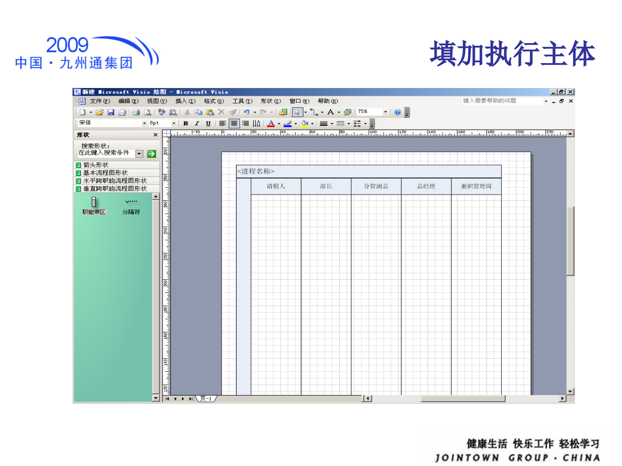Toggle italic formatting
622x466 pixels.
pyautogui.click(x=197, y=123)
